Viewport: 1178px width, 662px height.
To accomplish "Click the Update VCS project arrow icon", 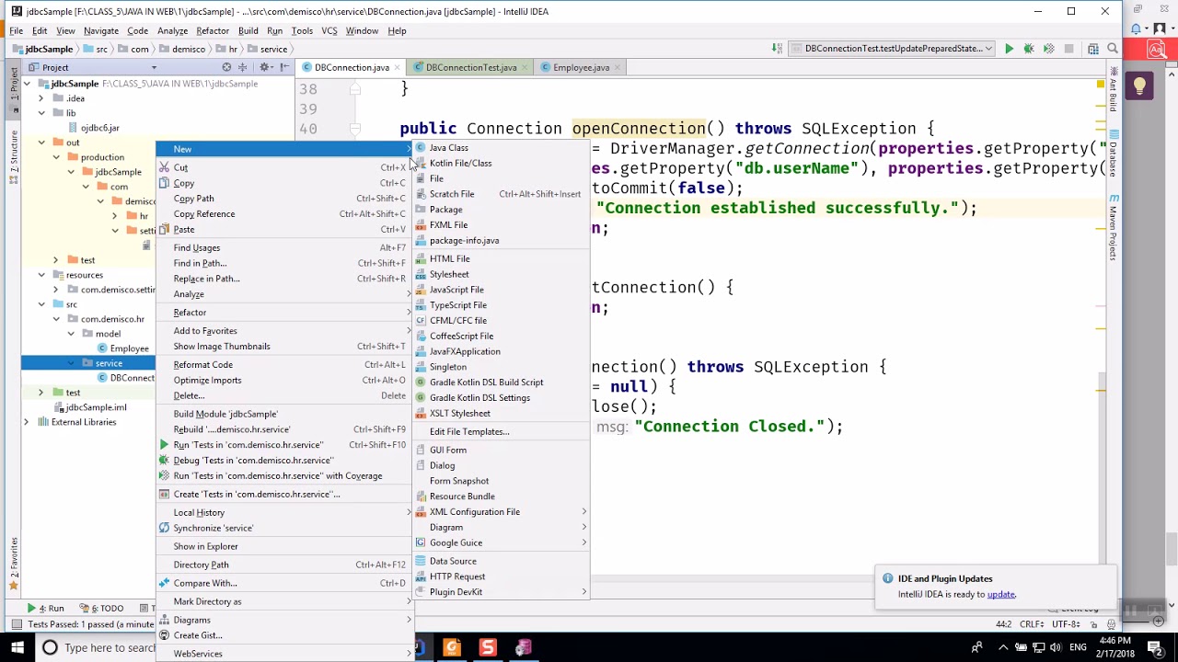I will coord(778,49).
